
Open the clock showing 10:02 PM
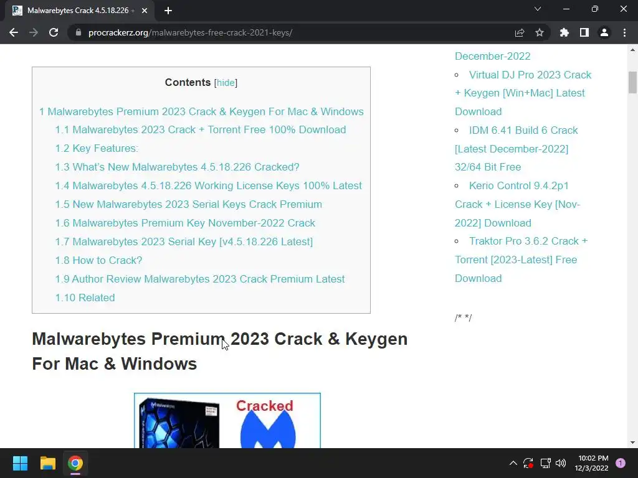592,463
